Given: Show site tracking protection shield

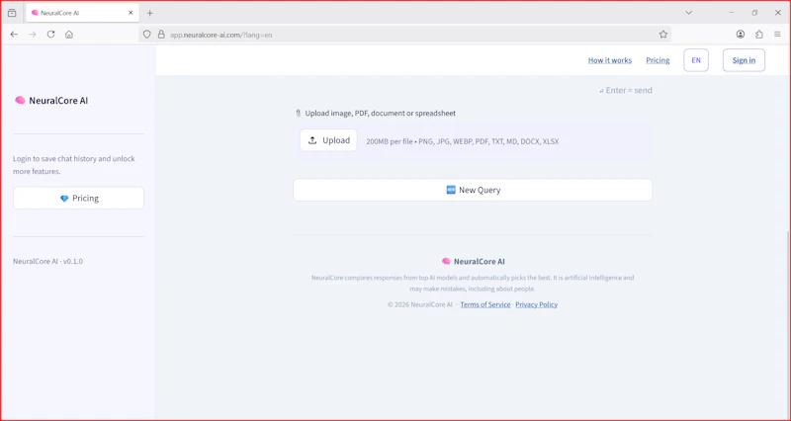Looking at the screenshot, I should tap(146, 35).
